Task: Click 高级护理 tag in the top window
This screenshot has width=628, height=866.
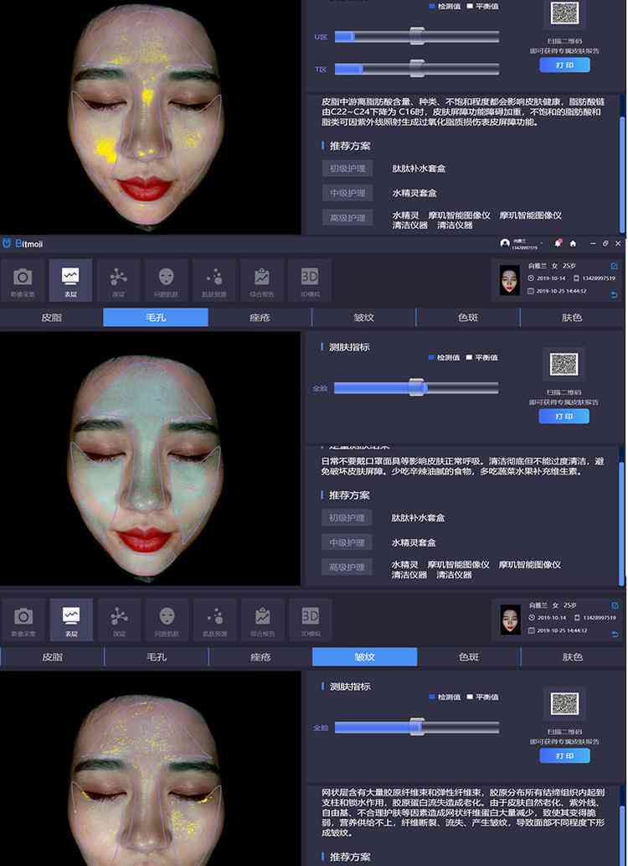Action: pyautogui.click(x=347, y=218)
